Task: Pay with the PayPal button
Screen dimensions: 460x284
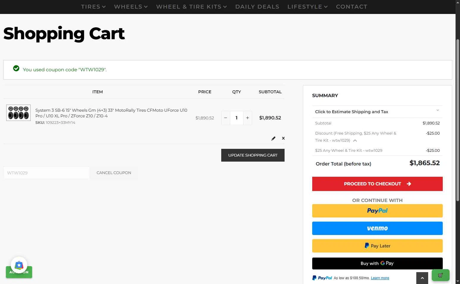Action: coord(377,211)
